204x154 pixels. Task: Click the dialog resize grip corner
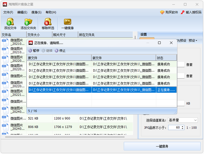(x=175, y=113)
